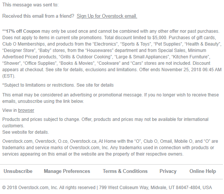Open Manage Preferences footer link
Screen dimensions: 224x194
(x=67, y=171)
